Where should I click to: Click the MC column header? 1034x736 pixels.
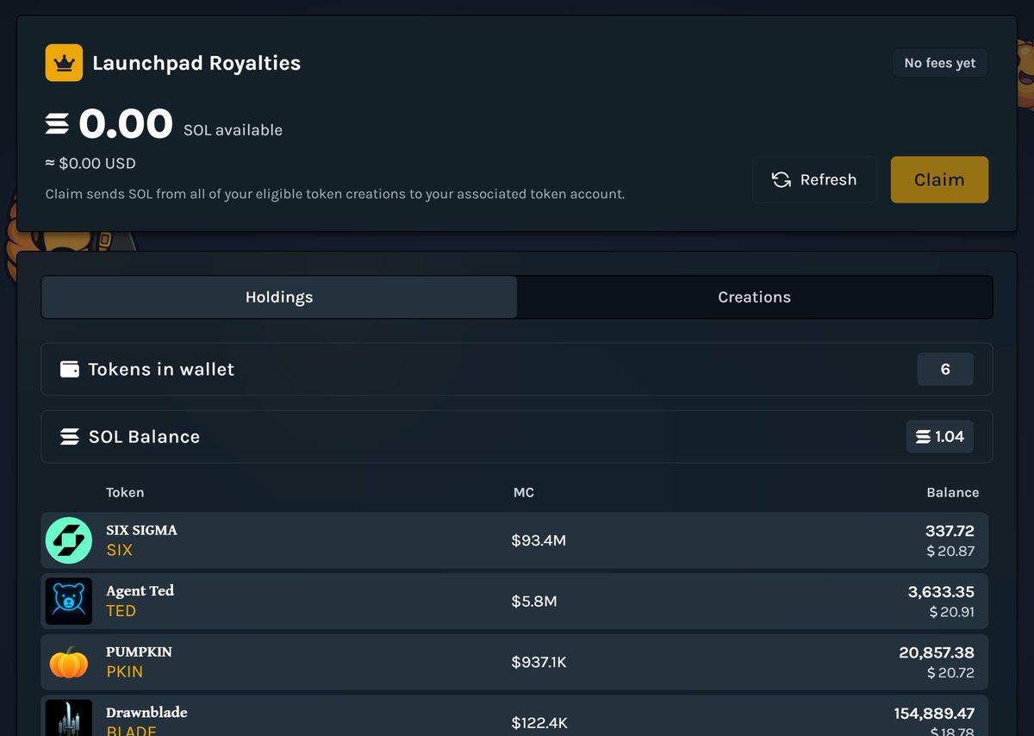(523, 492)
